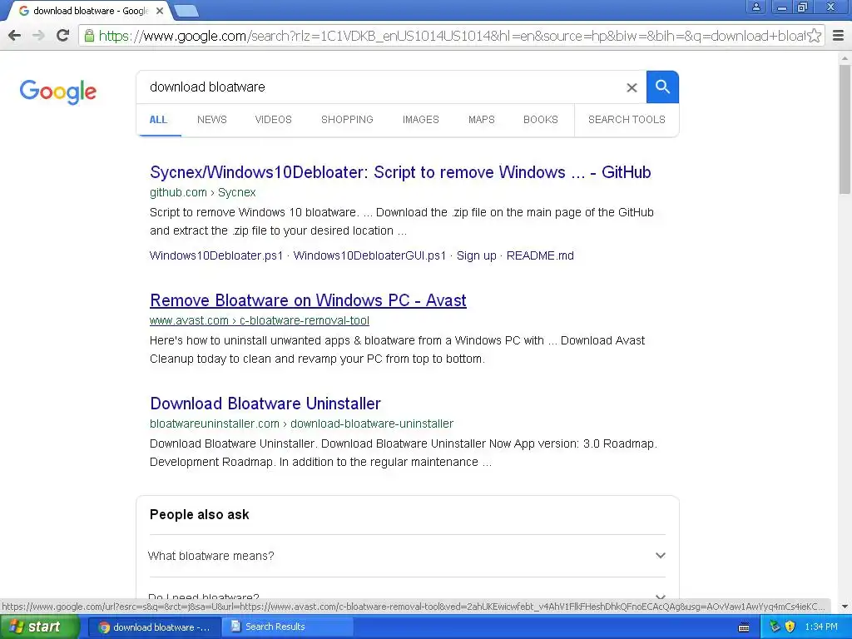
Task: Open a new tab with the new-tab button
Action: pyautogui.click(x=186, y=11)
